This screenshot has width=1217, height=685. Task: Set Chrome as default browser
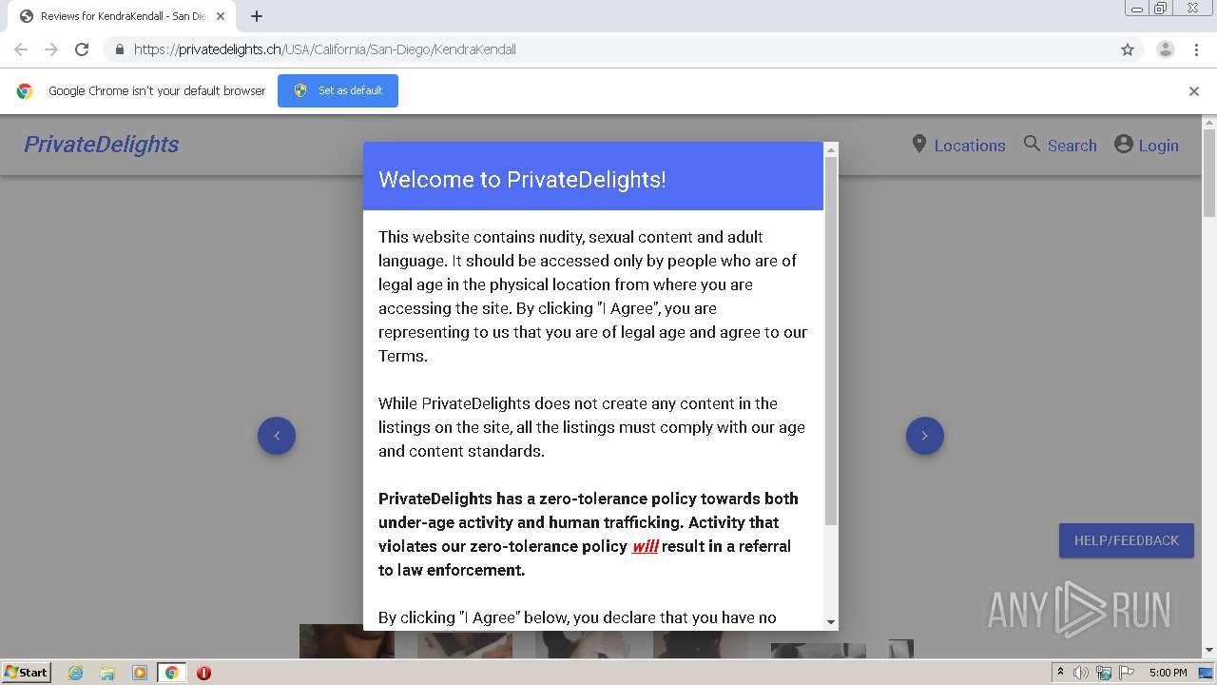click(x=338, y=90)
